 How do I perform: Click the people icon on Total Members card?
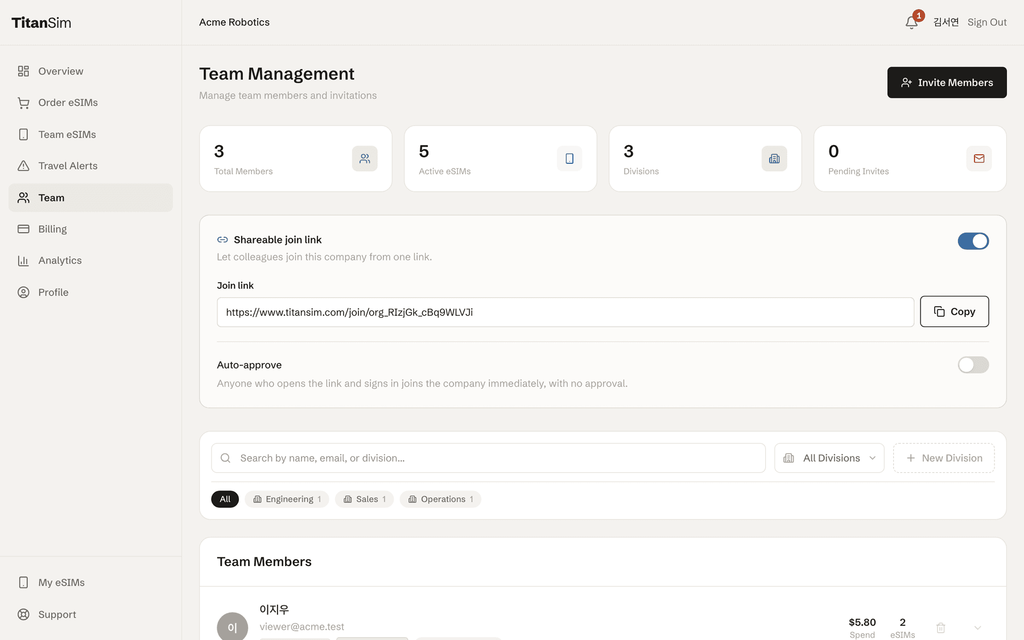[365, 159]
